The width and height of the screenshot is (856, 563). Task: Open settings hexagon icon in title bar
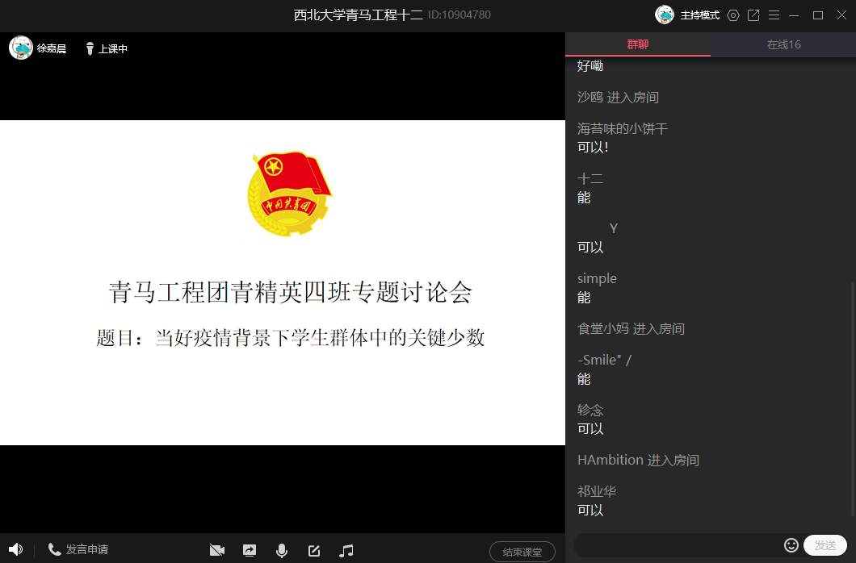tap(733, 15)
